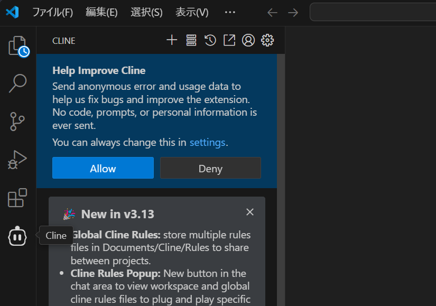Navigate back with left arrow

coord(272,13)
